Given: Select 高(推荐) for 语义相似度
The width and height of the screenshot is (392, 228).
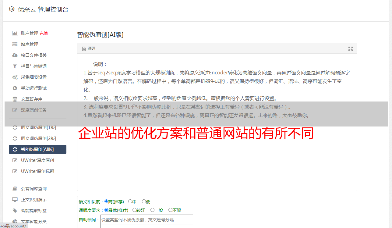Looking at the screenshot, I should 106,201.
